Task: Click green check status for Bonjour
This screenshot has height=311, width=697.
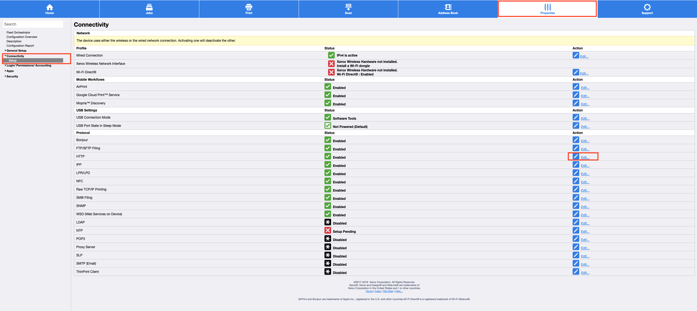Action: point(328,140)
